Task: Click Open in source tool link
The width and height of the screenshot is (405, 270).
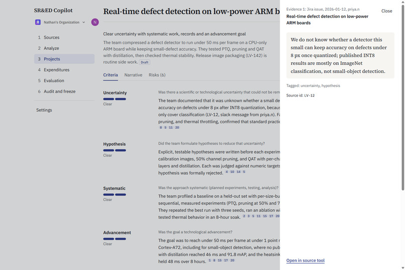Action: point(306,260)
